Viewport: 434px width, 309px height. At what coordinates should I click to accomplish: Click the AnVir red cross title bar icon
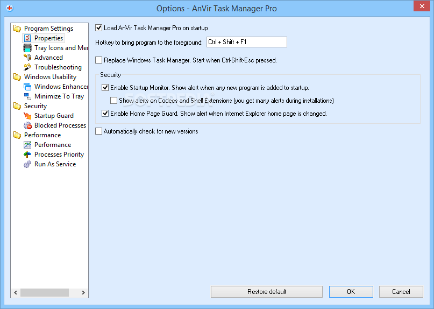coord(10,8)
